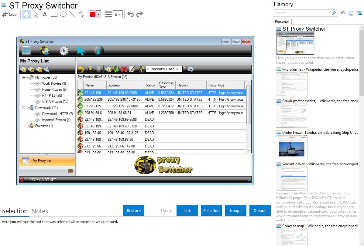The width and height of the screenshot is (364, 246).
Task: Open Concept map Wikipedia snapshot
Action: pos(320,226)
